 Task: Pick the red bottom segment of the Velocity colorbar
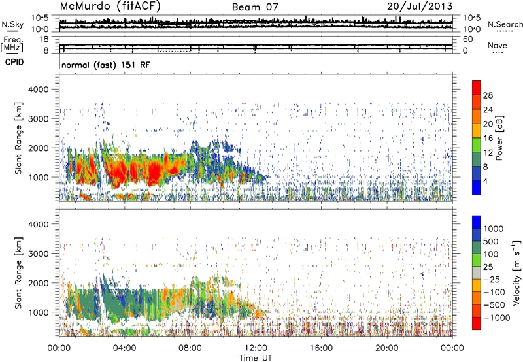click(x=477, y=323)
